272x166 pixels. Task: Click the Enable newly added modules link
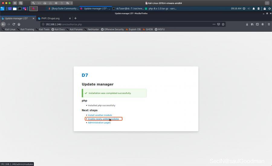(x=103, y=119)
